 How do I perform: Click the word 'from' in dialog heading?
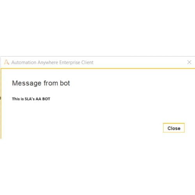(x=51, y=83)
